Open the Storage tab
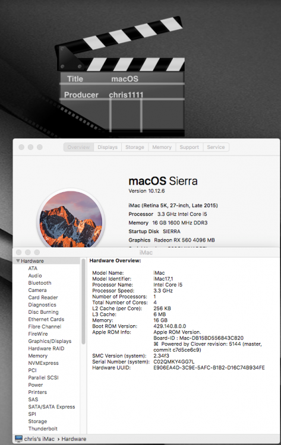Screen dimensions: 281x445 click(135, 147)
